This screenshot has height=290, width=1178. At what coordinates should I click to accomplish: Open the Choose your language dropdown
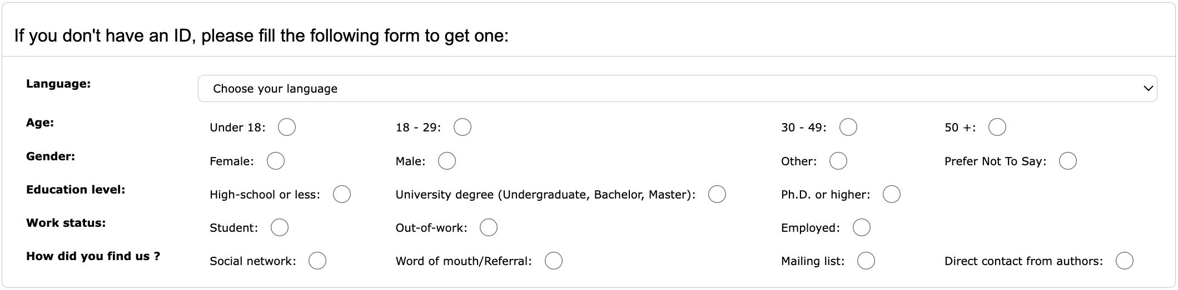pos(677,89)
